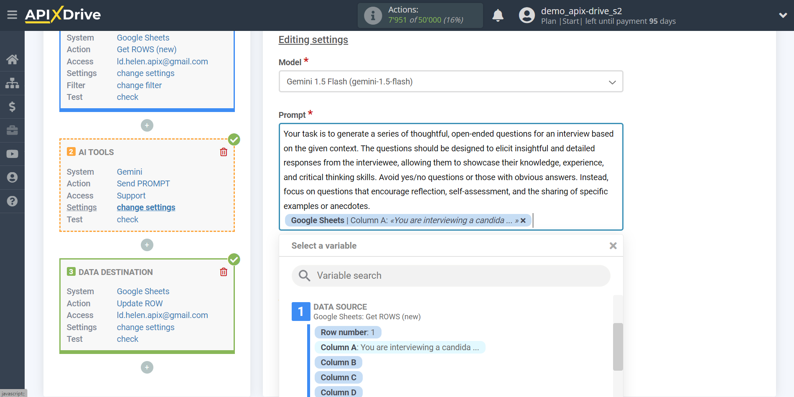Insert the Column C variable
The image size is (794, 397).
coord(338,377)
